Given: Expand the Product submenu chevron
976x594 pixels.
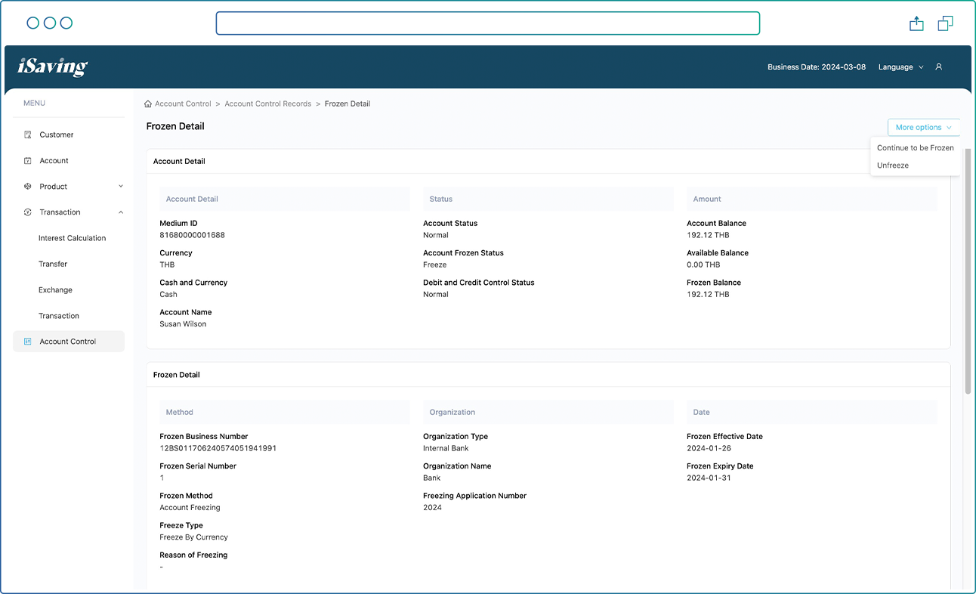Looking at the screenshot, I should click(x=121, y=186).
